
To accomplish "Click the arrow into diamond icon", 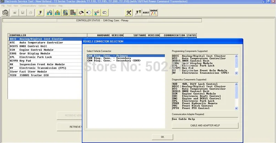I will [x=89, y=13].
